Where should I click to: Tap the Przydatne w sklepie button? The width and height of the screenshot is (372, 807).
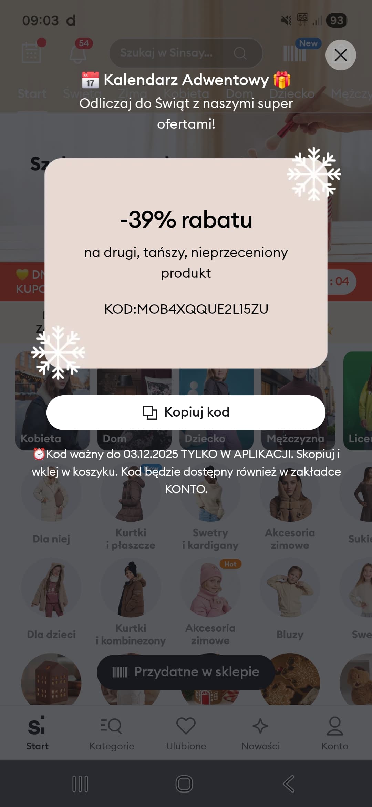(186, 672)
